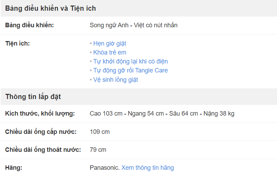Viewport: 277px width, 177px height.
Task: Open the Khóa trẻ em link
Action: click(x=110, y=52)
